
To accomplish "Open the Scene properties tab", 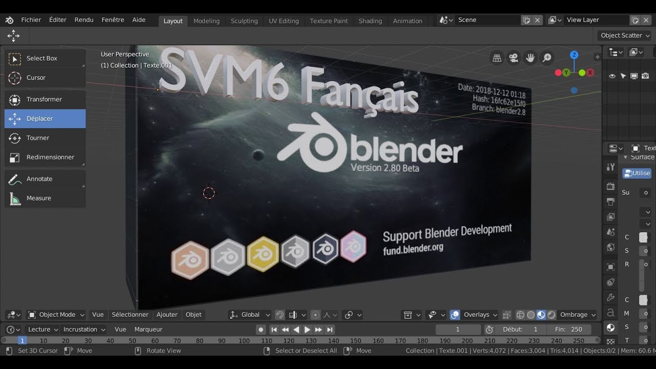I will tap(610, 232).
